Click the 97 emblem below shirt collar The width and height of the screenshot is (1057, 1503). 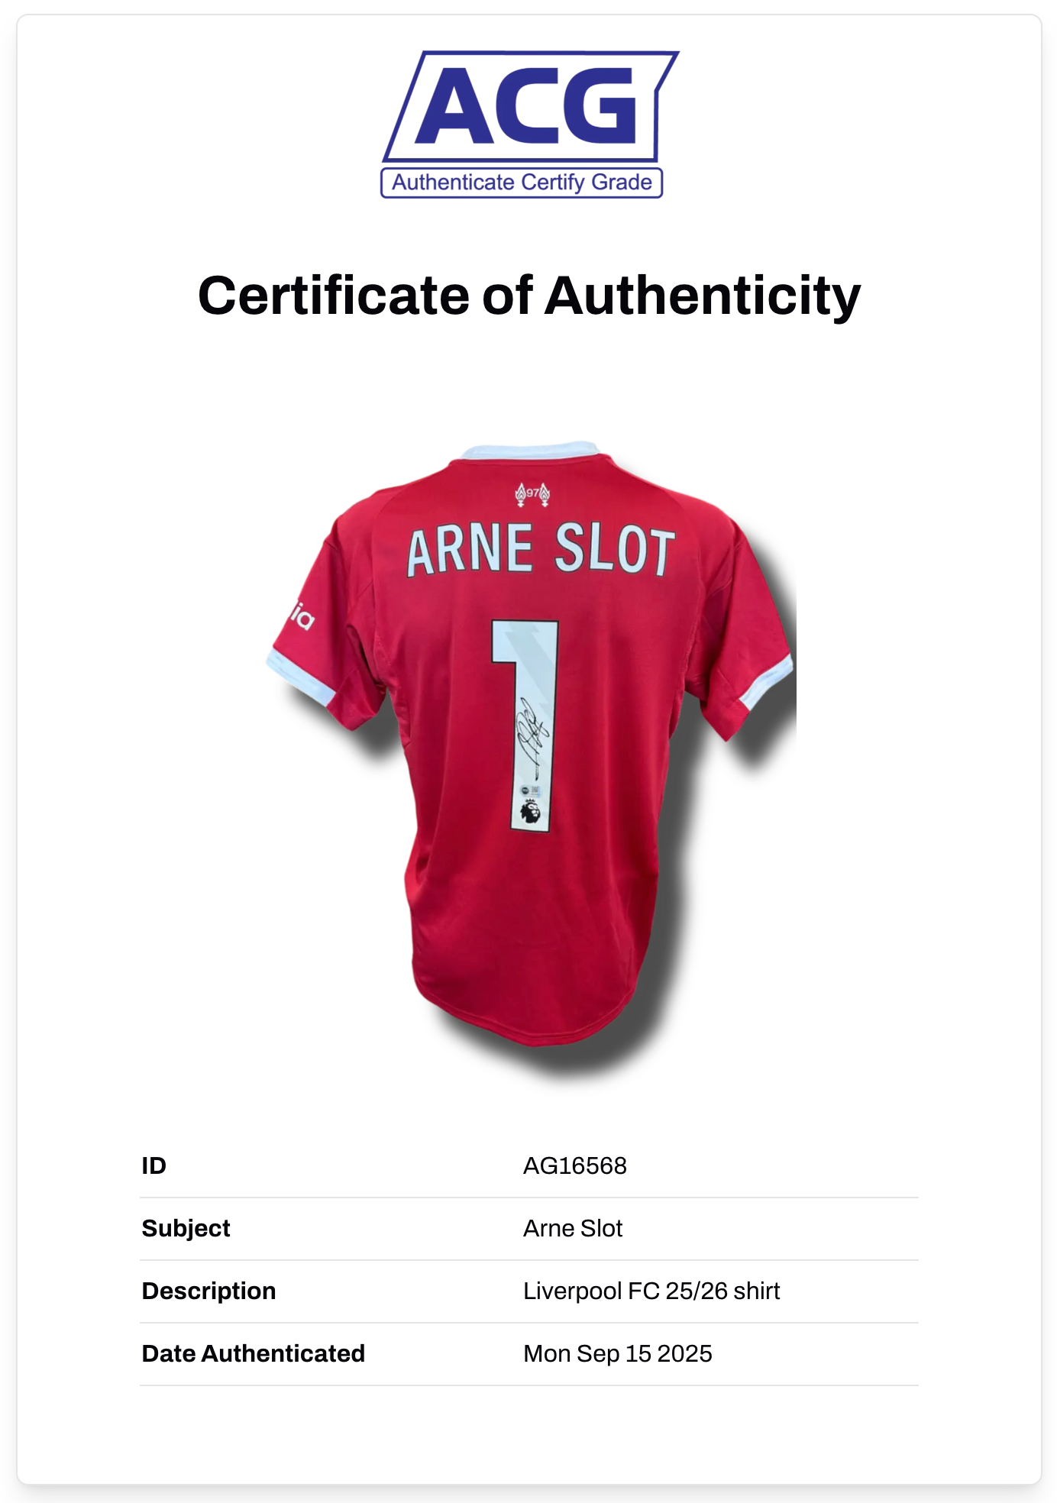532,494
